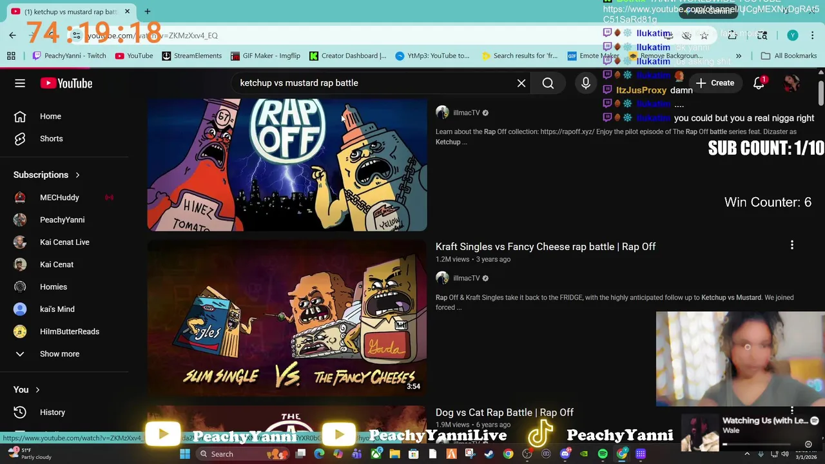Viewport: 825px width, 464px height.
Task: Open the Kai Cenat Live subscription
Action: pos(64,242)
